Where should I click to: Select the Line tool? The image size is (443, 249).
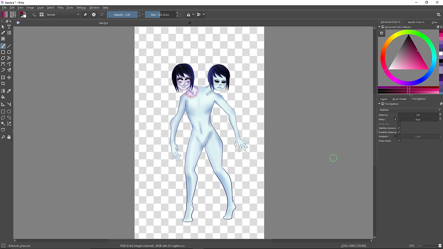click(x=9, y=46)
